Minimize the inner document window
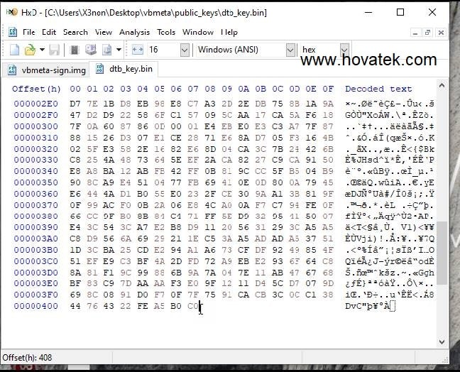The image size is (460, 372). pyautogui.click(x=415, y=33)
